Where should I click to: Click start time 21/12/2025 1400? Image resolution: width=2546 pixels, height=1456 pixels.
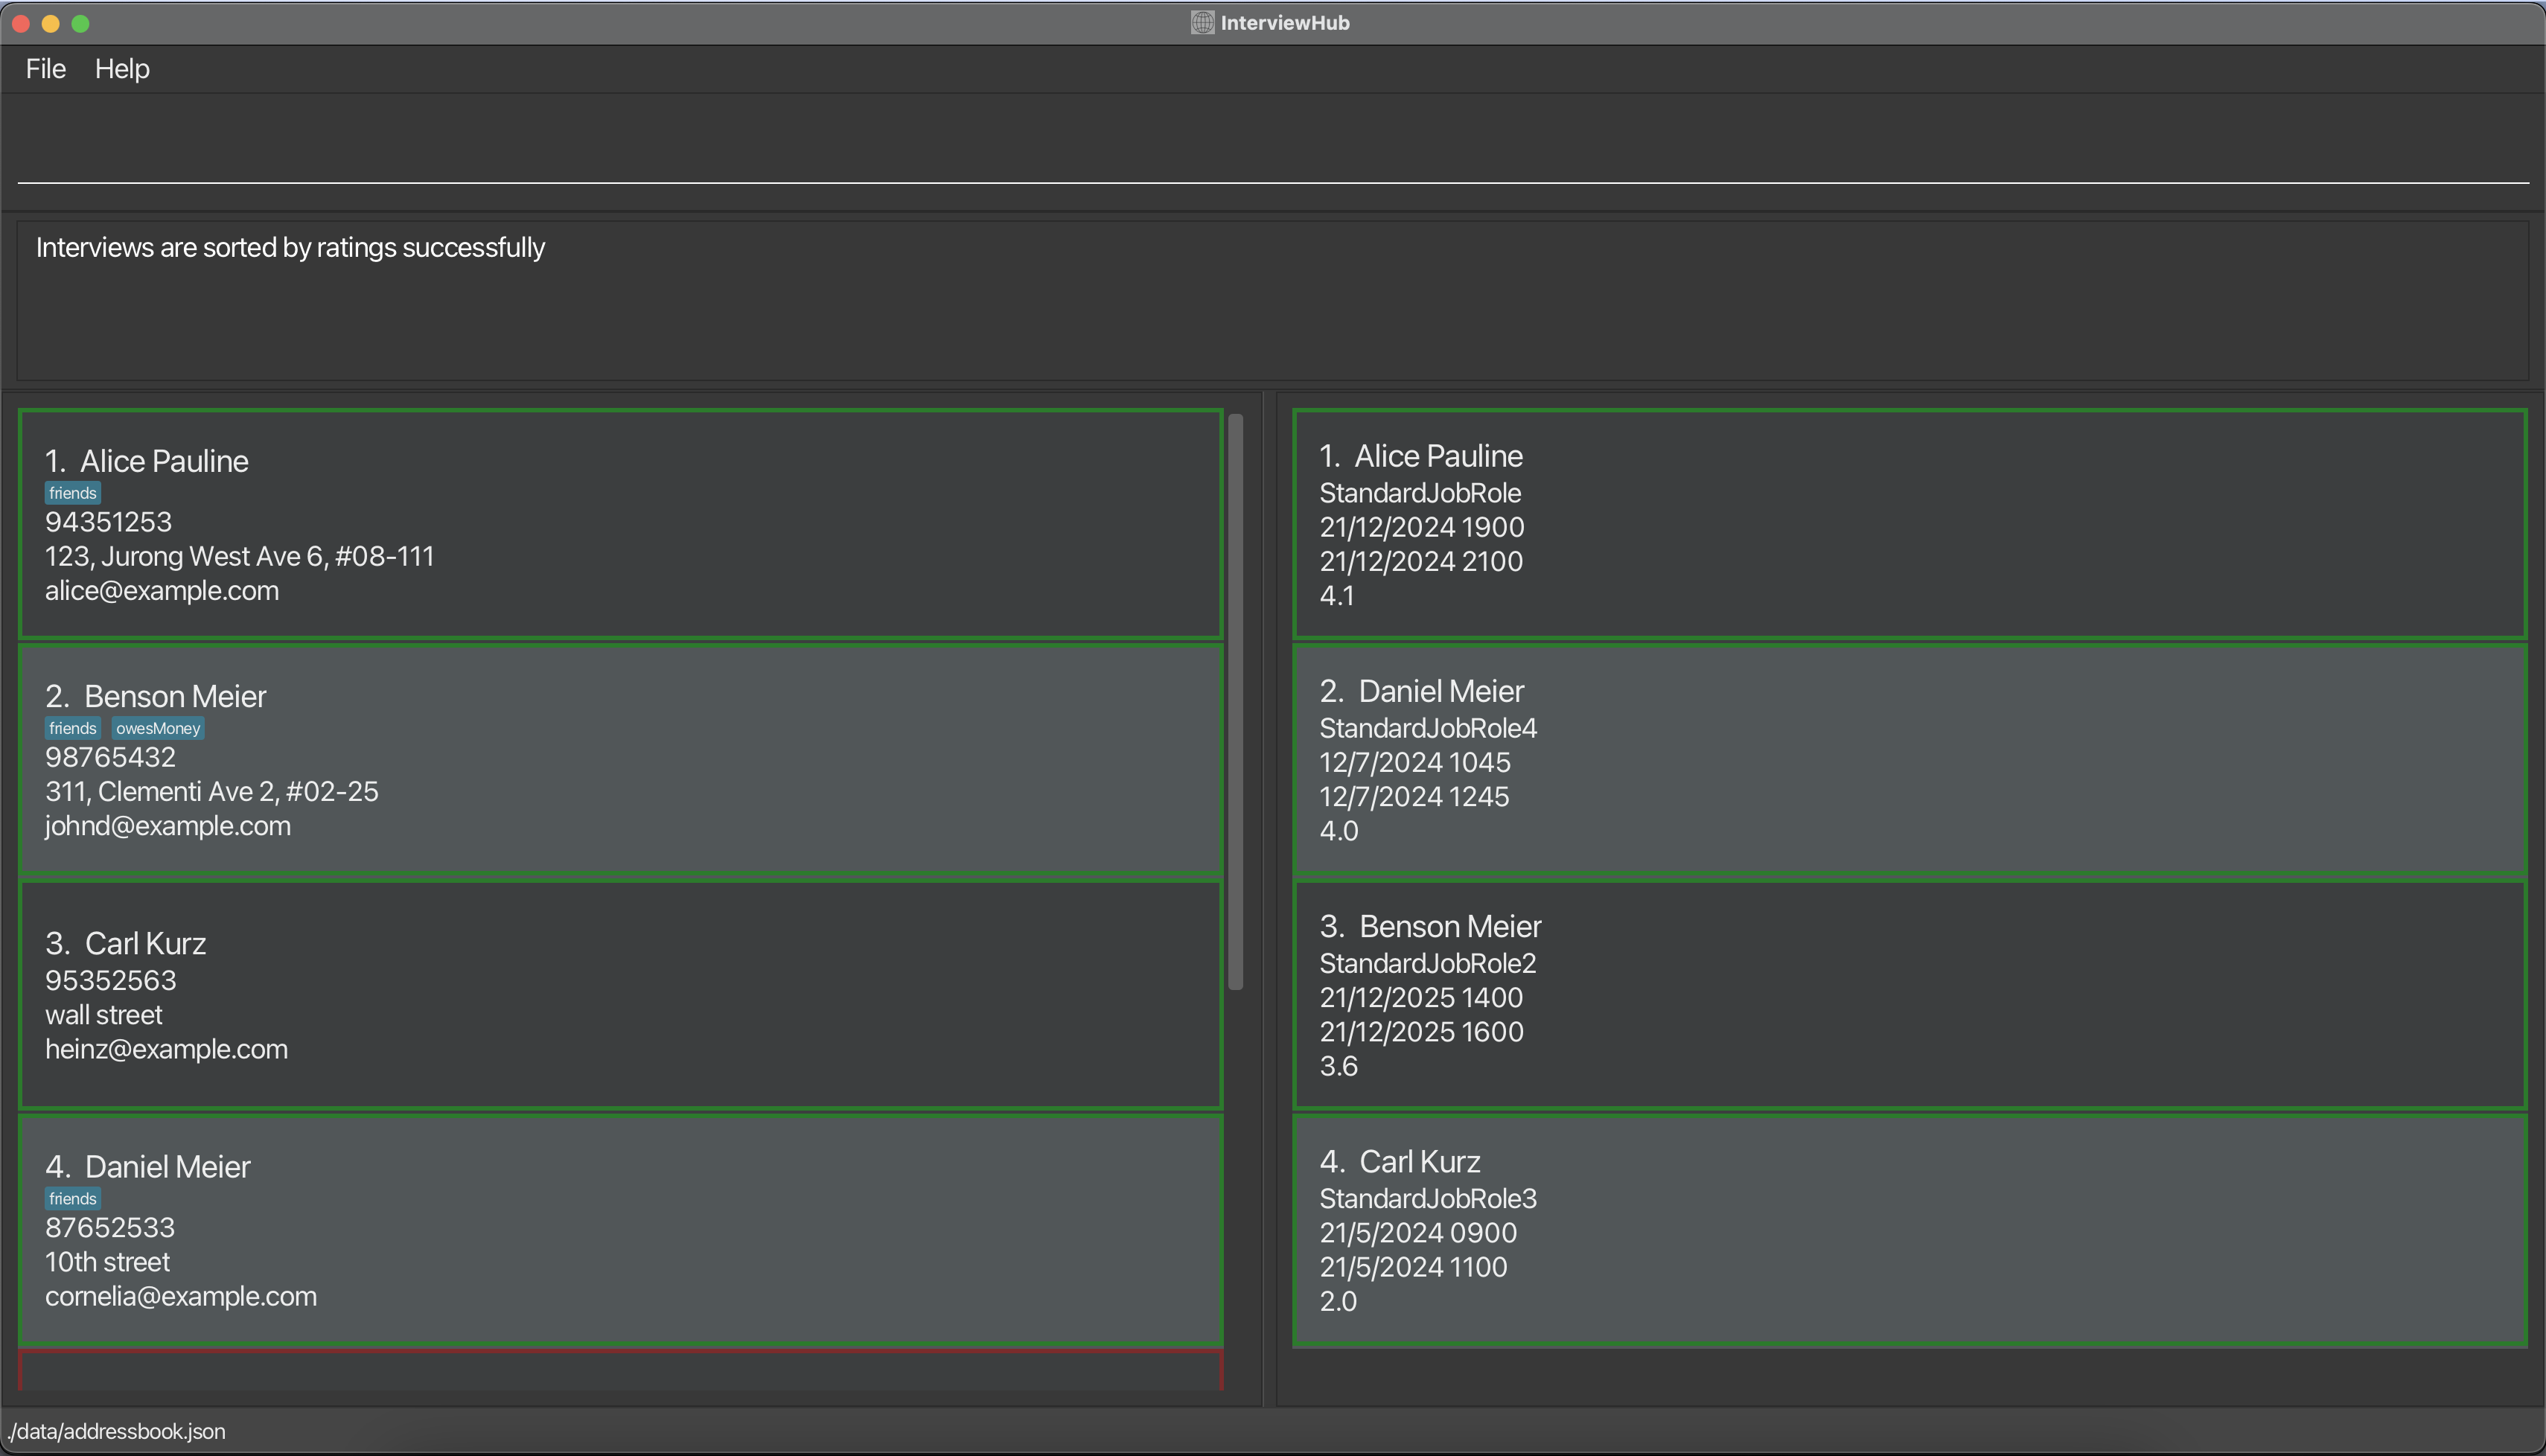pyautogui.click(x=1421, y=998)
